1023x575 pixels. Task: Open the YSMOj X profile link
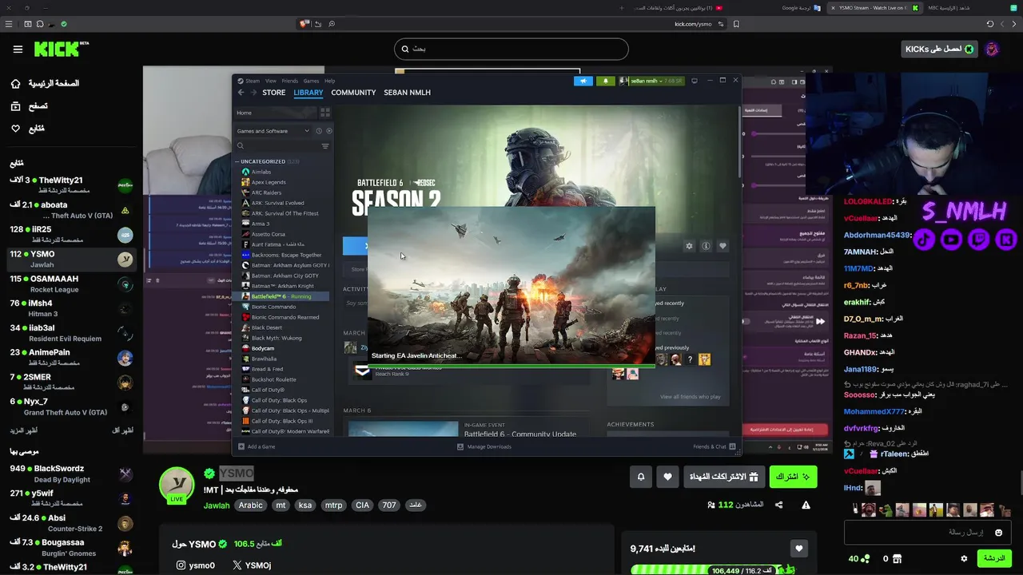(252, 565)
